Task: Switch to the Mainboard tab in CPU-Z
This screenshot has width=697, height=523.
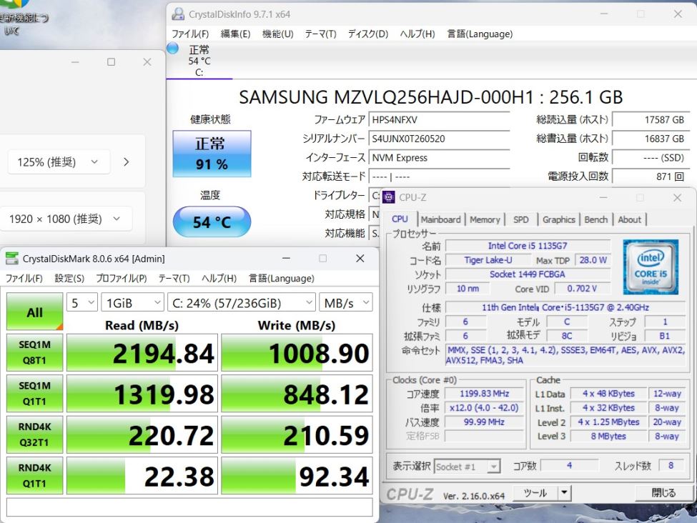Action: coord(440,219)
